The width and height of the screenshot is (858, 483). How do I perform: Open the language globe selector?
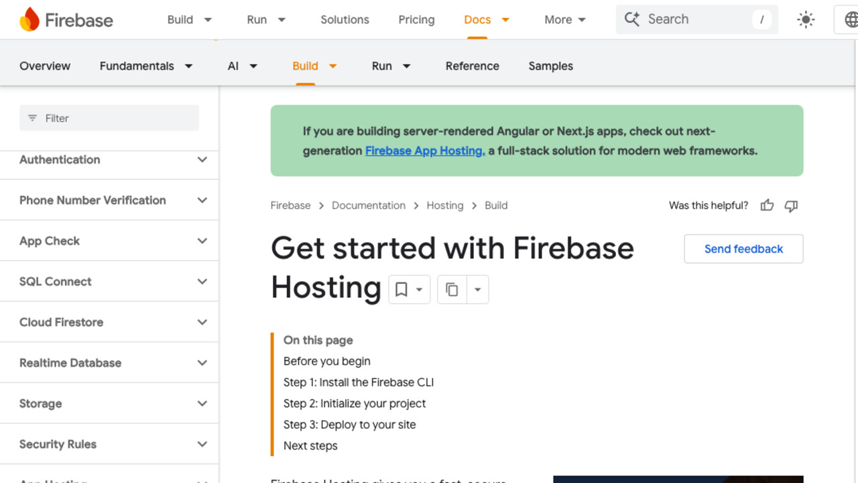click(x=850, y=19)
